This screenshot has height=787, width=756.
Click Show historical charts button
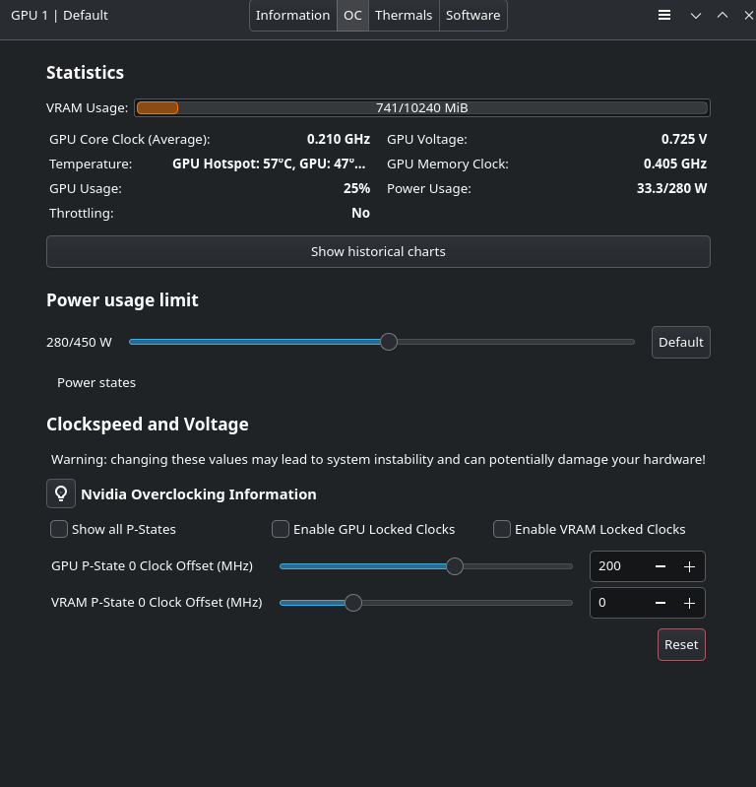[378, 251]
